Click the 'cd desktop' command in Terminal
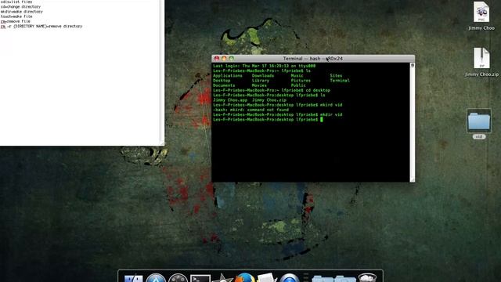The height and width of the screenshot is (282, 501). (x=318, y=90)
